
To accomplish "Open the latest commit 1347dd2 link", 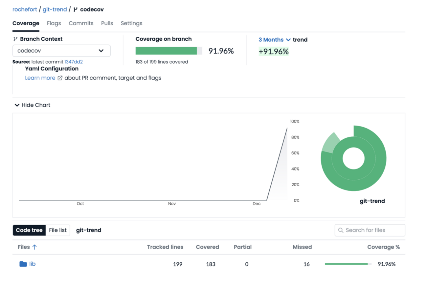I will tap(74, 62).
